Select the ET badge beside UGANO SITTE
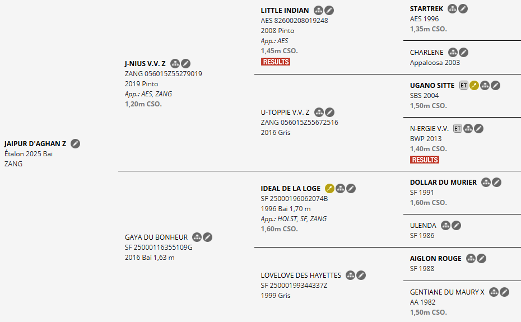 pos(463,86)
